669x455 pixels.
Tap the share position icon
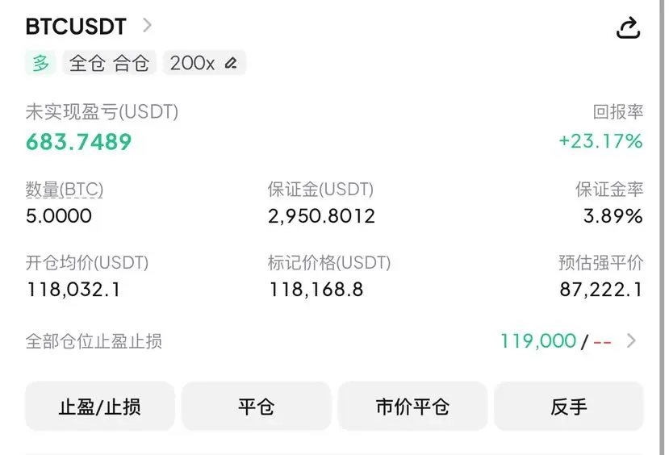pyautogui.click(x=628, y=27)
